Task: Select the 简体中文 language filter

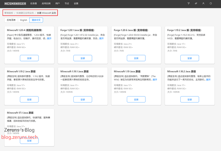Action: (x=36, y=20)
